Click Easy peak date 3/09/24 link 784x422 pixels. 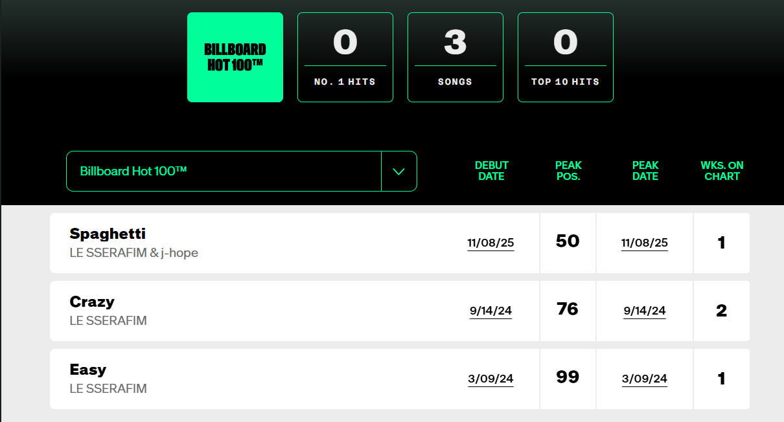tap(645, 379)
